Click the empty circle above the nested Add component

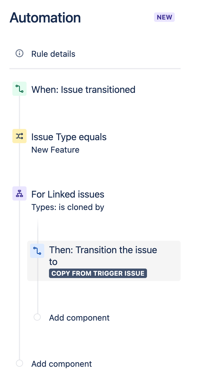37,317
